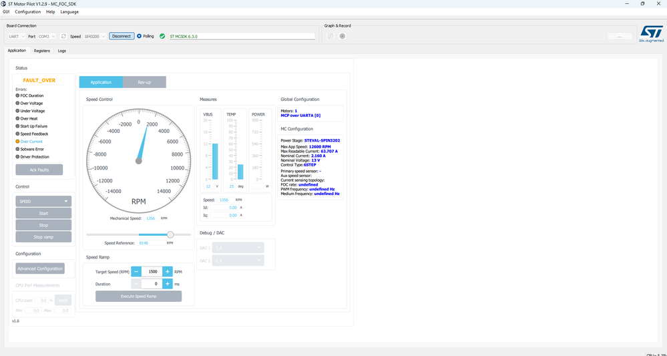Decrease Target Speed with minus button
The width and height of the screenshot is (667, 356).
tap(136, 271)
